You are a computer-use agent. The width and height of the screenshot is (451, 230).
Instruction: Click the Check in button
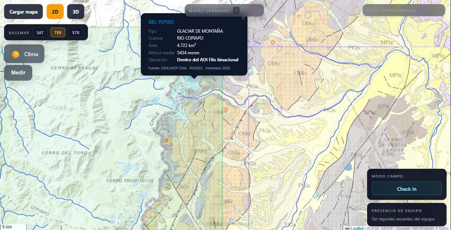click(407, 189)
